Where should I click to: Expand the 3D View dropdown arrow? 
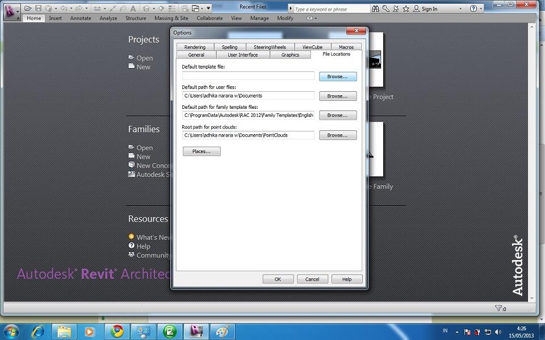154,8
